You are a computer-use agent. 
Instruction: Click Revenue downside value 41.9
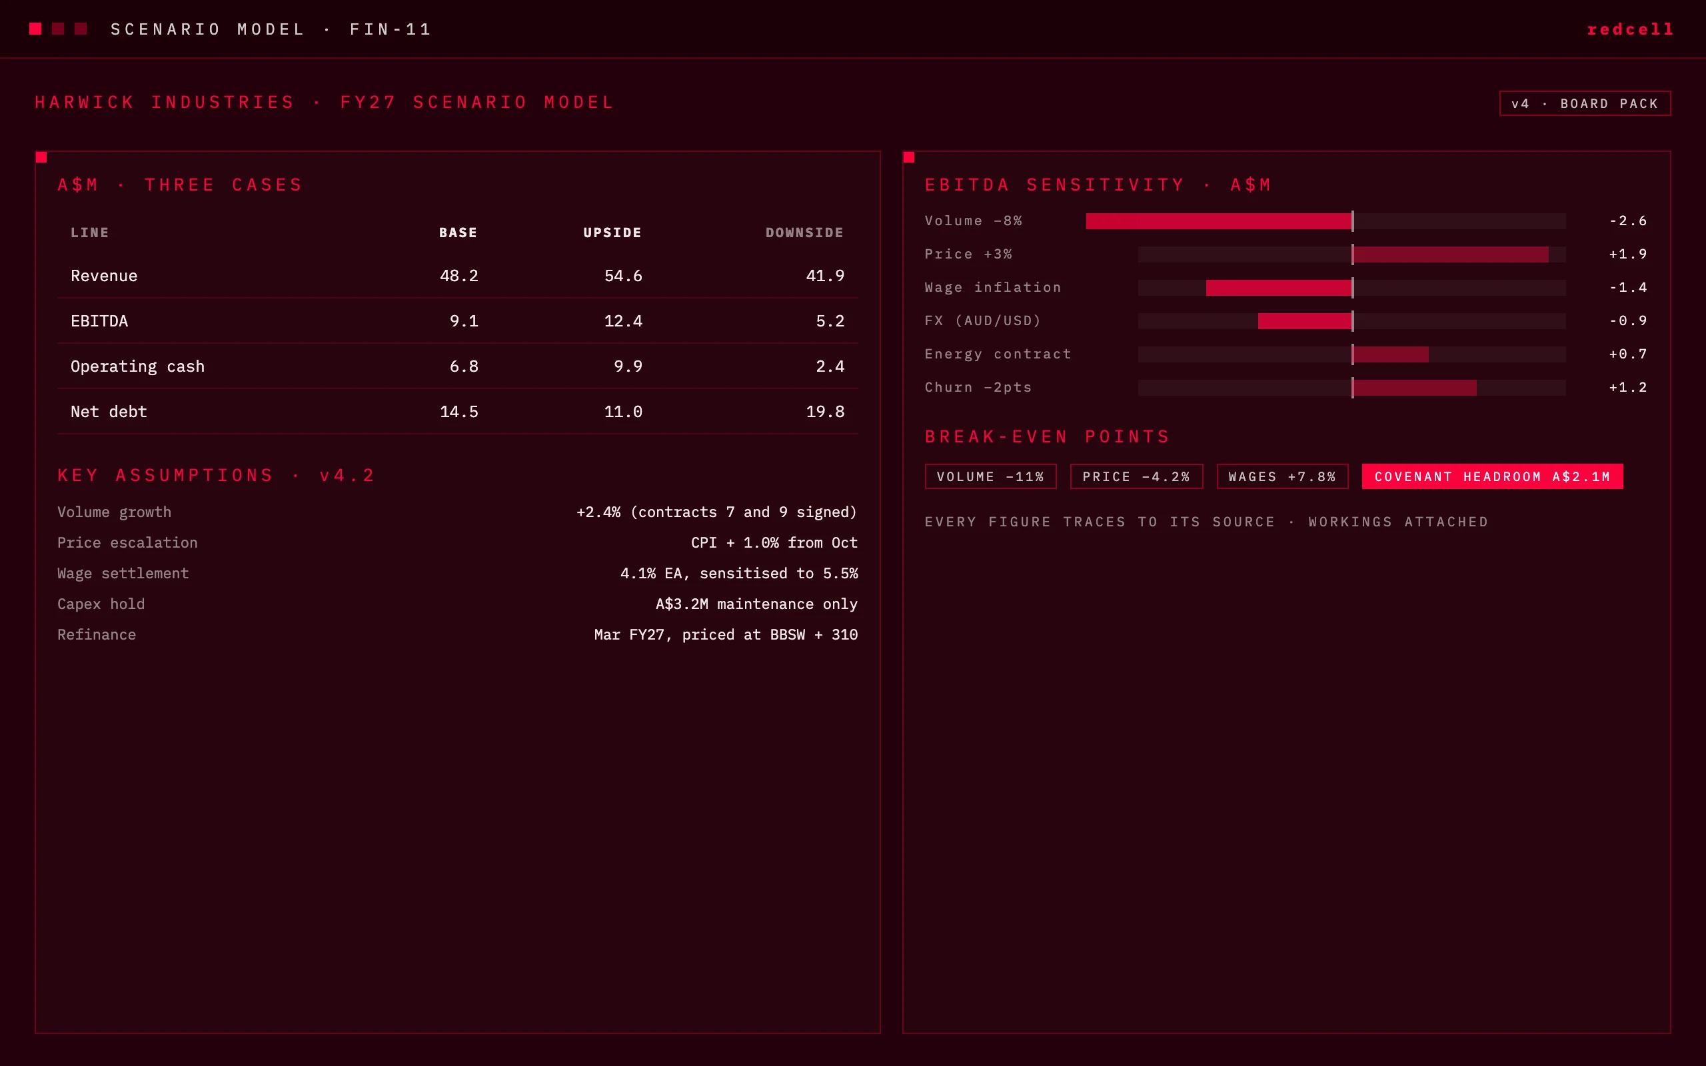[825, 276]
